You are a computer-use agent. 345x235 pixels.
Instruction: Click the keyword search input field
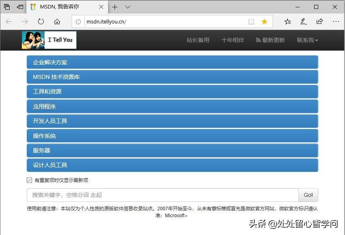click(x=163, y=195)
